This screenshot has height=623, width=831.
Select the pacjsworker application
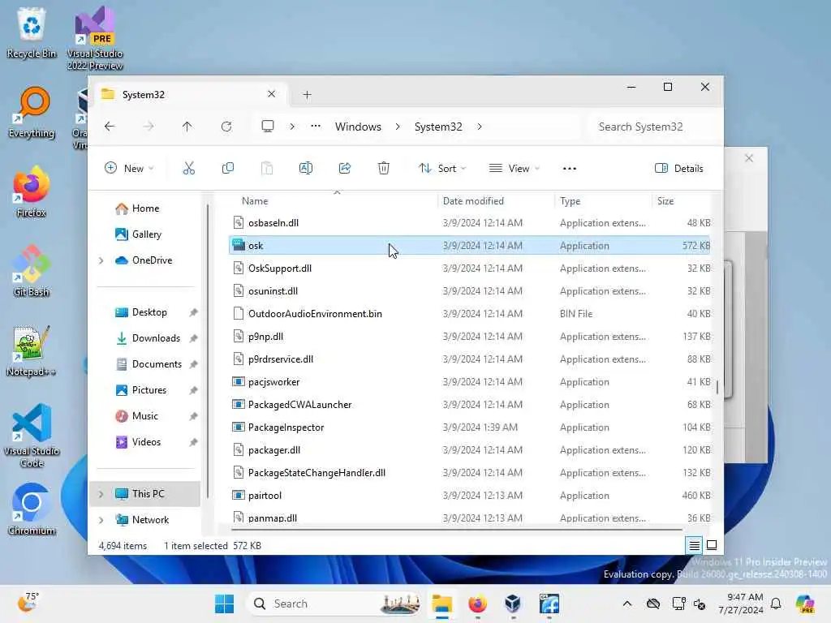tap(470, 382)
